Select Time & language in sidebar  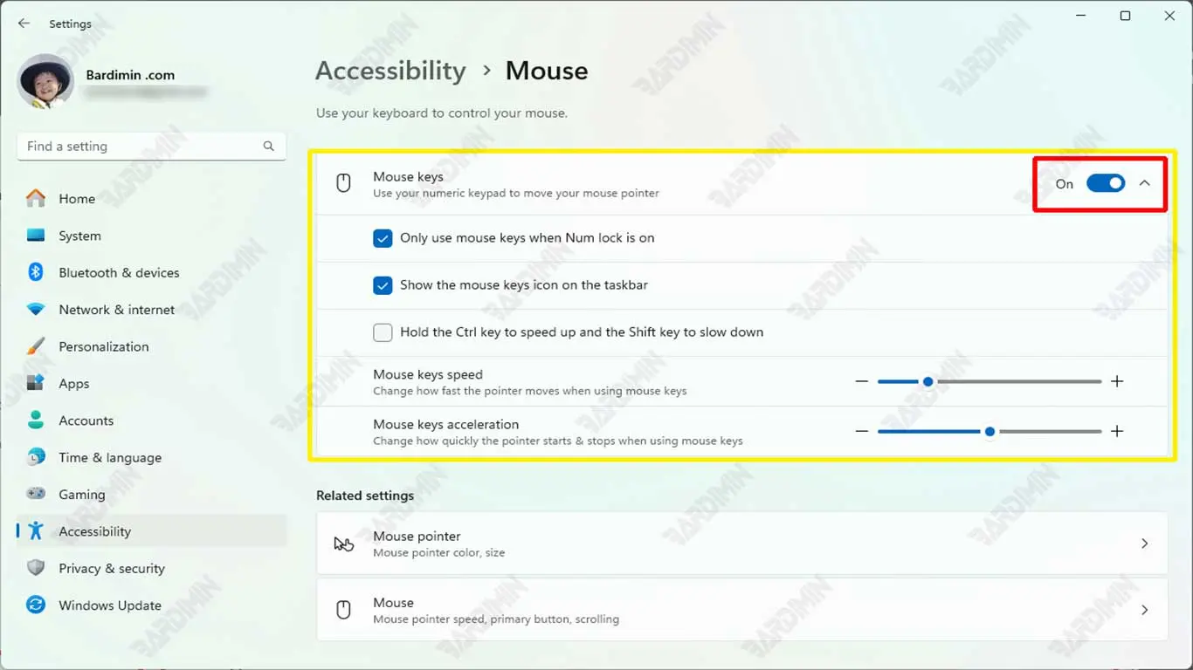click(x=109, y=457)
